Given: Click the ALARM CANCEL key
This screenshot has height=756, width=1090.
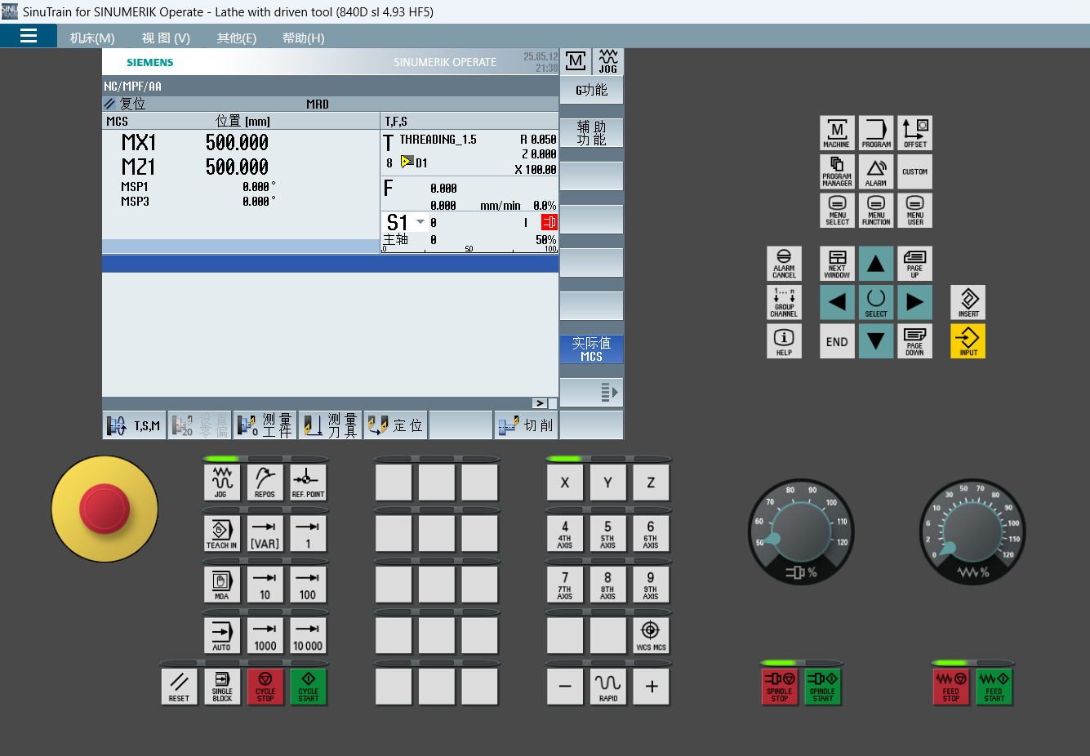Looking at the screenshot, I should pyautogui.click(x=784, y=264).
